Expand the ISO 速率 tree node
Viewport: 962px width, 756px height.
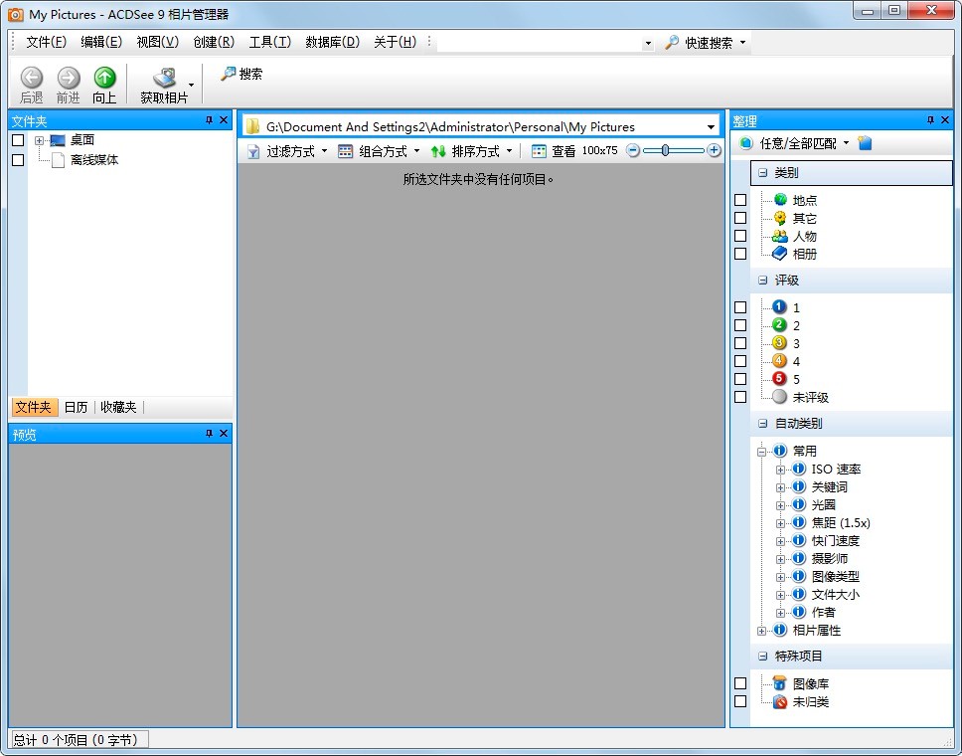point(780,470)
